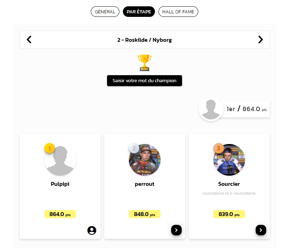The image size is (306, 248).
Task: Open Pulpipi's profile via the person icon
Action: coord(91,230)
